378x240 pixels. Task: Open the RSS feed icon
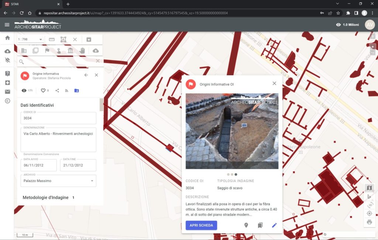click(67, 91)
